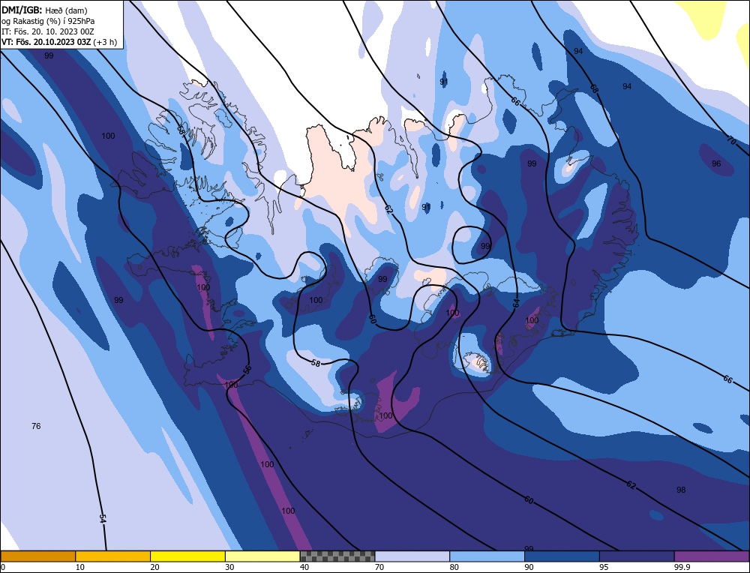
Task: Click the medium blue 90–95 legend swatch
Action: [562, 556]
